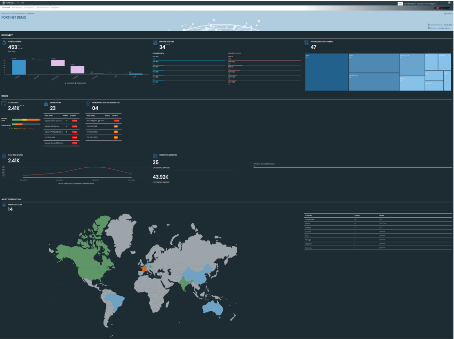
Task: Click the Asset Locations shield icon
Action: click(4, 205)
